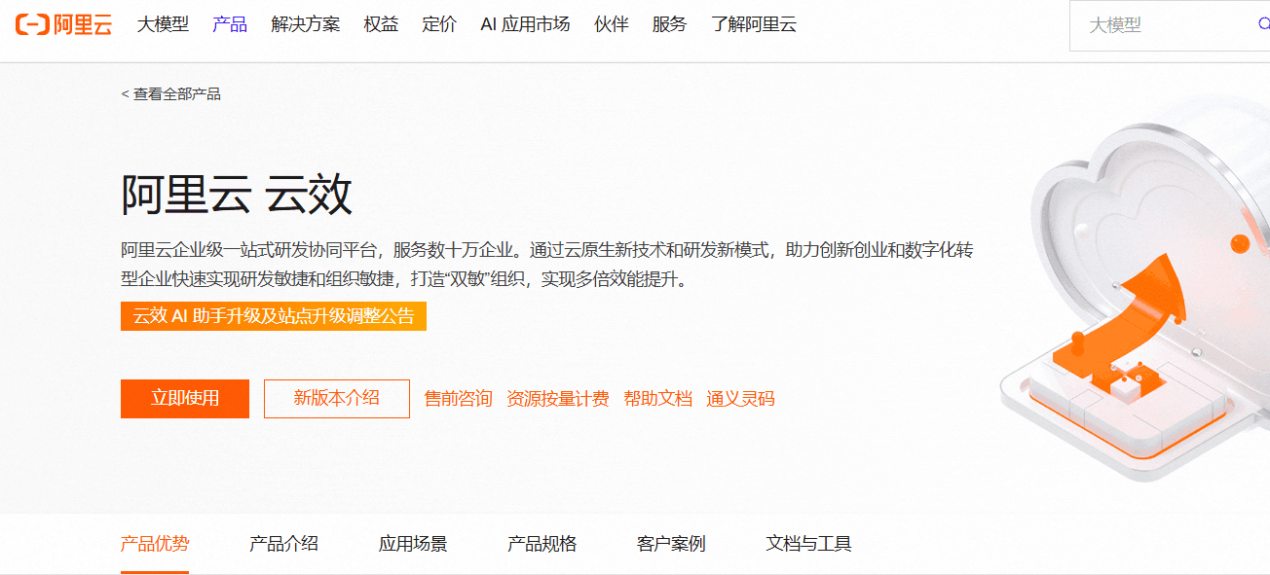Select the 产品优势 tab
The width and height of the screenshot is (1270, 575).
pyautogui.click(x=155, y=544)
